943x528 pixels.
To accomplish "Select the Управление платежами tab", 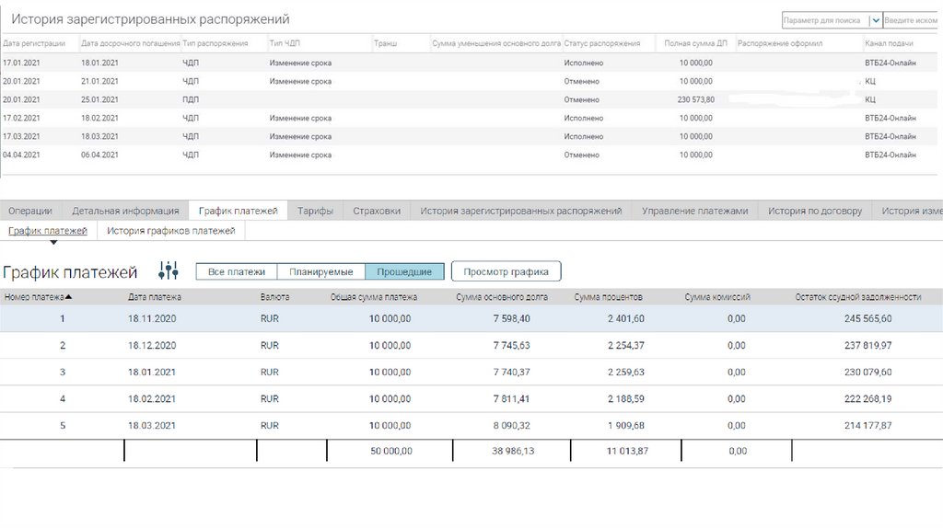I will pos(694,211).
